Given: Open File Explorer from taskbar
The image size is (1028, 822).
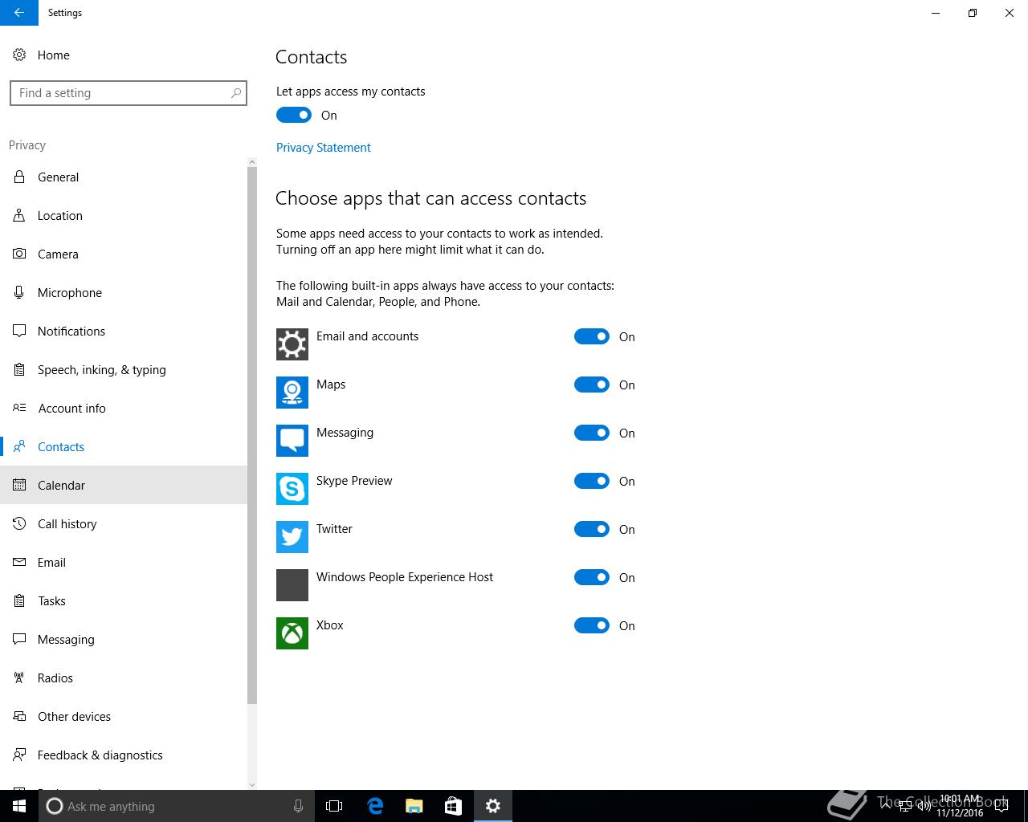Looking at the screenshot, I should point(414,806).
